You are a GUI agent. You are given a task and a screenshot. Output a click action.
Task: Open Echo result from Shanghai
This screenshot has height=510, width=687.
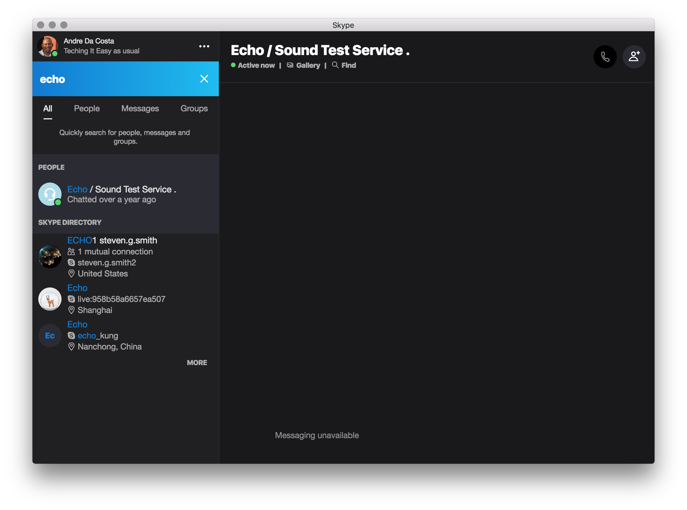126,299
